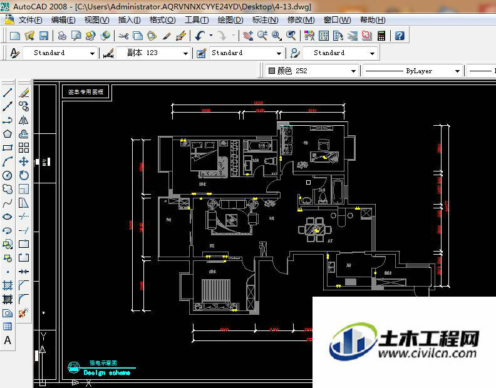This screenshot has width=496, height=388.
Task: Click the Zoom Previous icon
Action: click(x=291, y=36)
